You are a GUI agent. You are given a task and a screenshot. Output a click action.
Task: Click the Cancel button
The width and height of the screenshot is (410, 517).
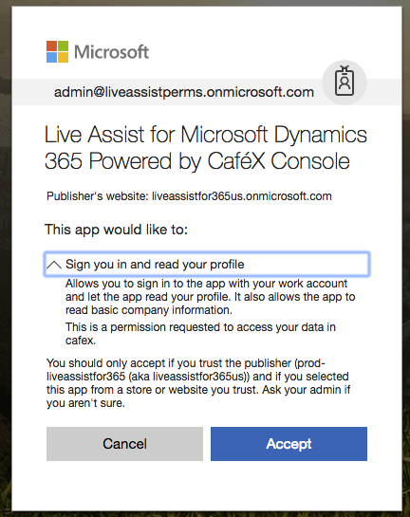pyautogui.click(x=124, y=443)
